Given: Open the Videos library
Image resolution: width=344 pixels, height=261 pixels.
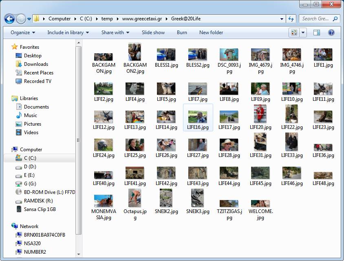Looking at the screenshot, I should pyautogui.click(x=31, y=133).
